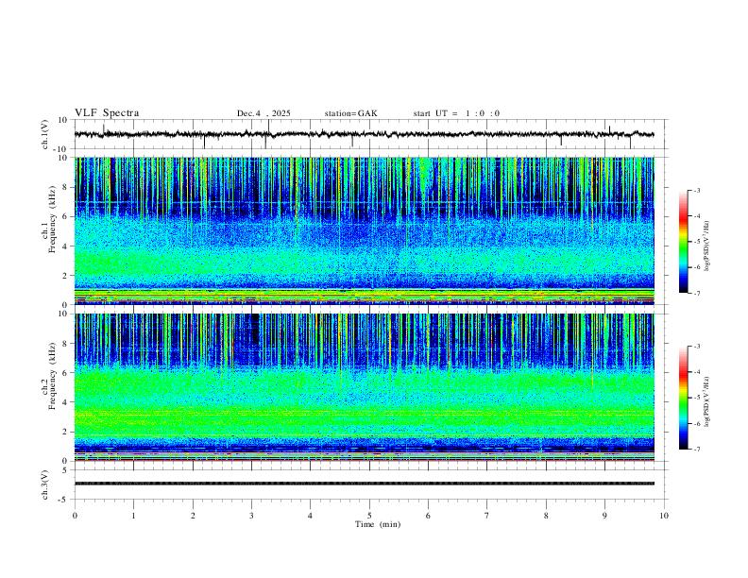
Task: Click the ch.1 spectrogram colorbar
Action: (683, 241)
